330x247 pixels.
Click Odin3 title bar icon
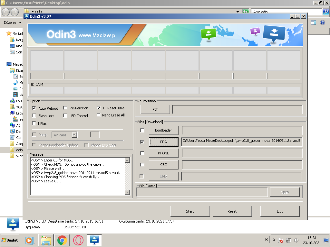[27, 16]
